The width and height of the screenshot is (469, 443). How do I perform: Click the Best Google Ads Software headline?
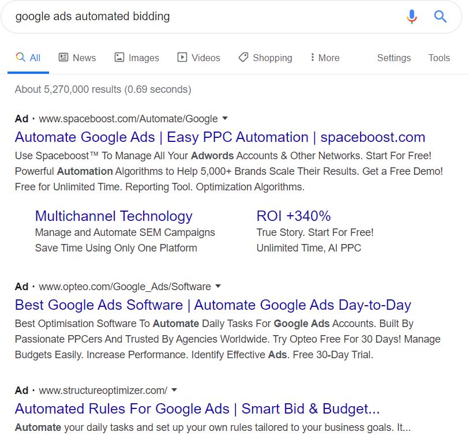[213, 305]
